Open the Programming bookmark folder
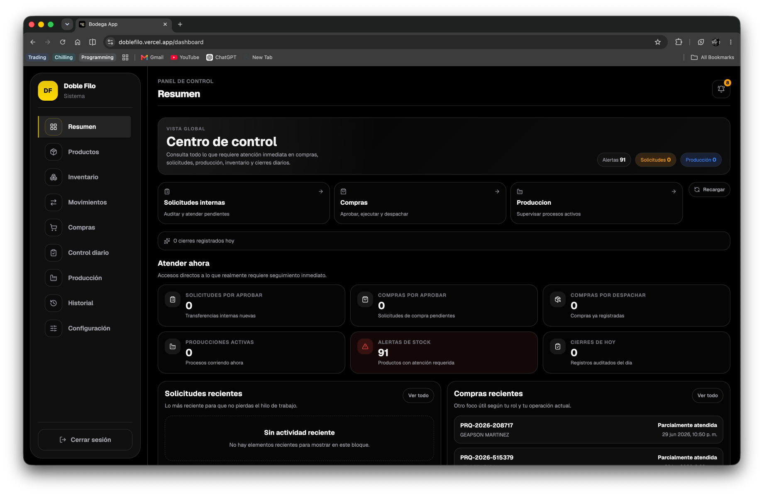Viewport: 764px width, 496px height. pyautogui.click(x=97, y=58)
